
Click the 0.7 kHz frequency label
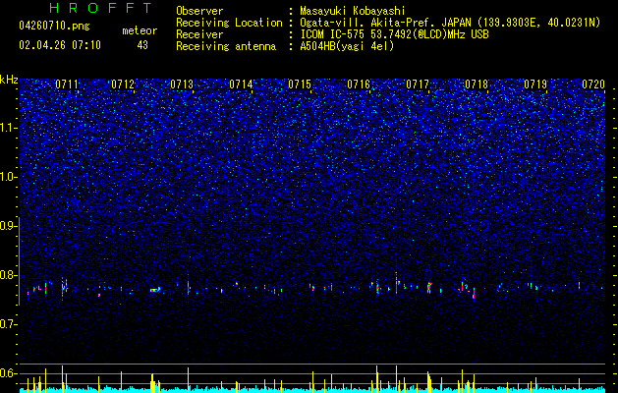pos(9,324)
